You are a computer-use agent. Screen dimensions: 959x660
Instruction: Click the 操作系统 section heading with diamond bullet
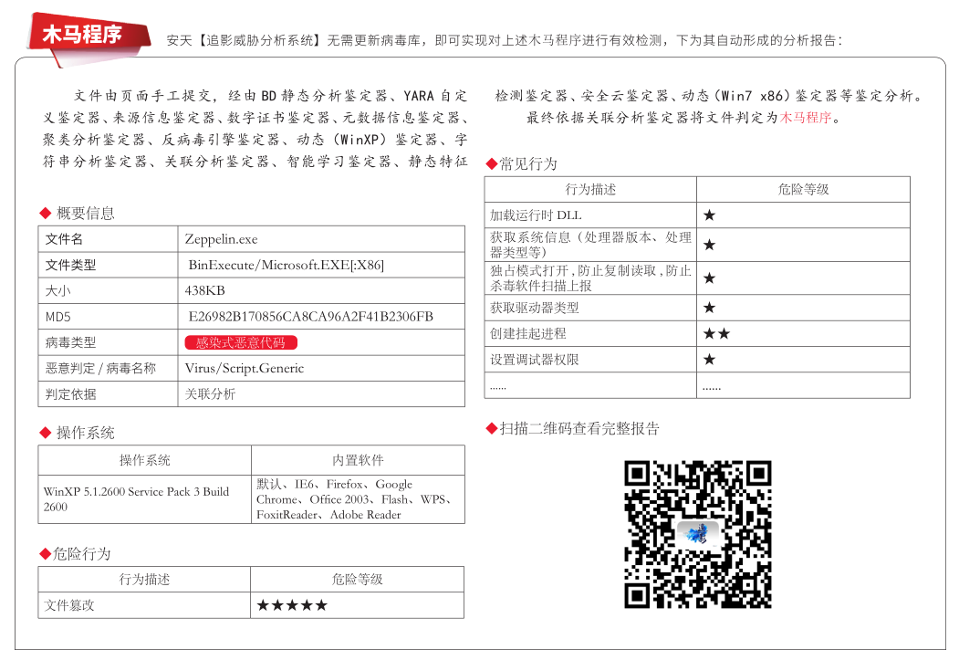click(77, 433)
